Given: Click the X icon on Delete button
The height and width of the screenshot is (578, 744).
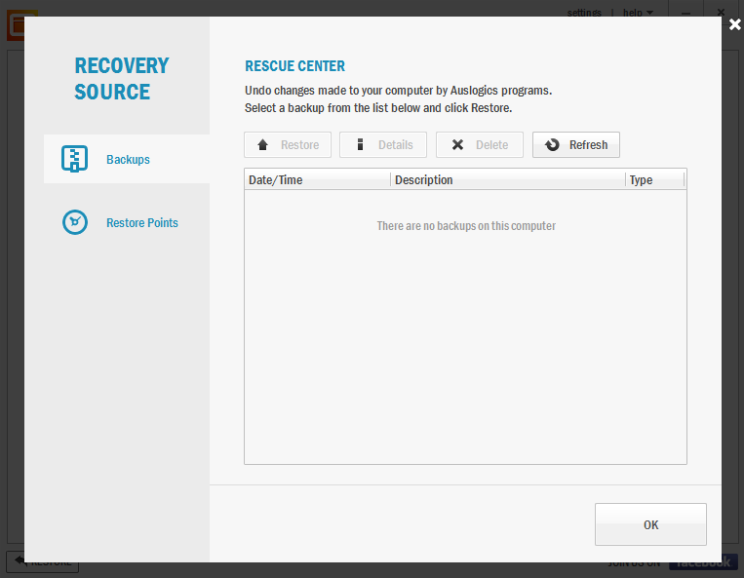Looking at the screenshot, I should (457, 145).
